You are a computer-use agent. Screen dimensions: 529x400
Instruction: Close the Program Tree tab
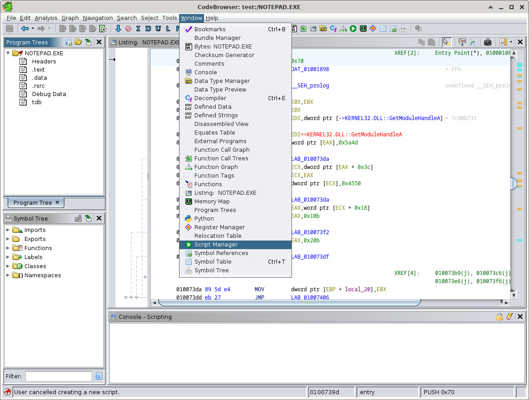point(58,202)
